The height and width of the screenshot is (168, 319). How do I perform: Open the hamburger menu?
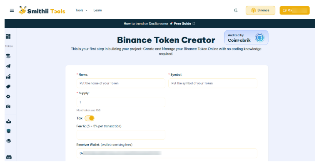point(12,10)
